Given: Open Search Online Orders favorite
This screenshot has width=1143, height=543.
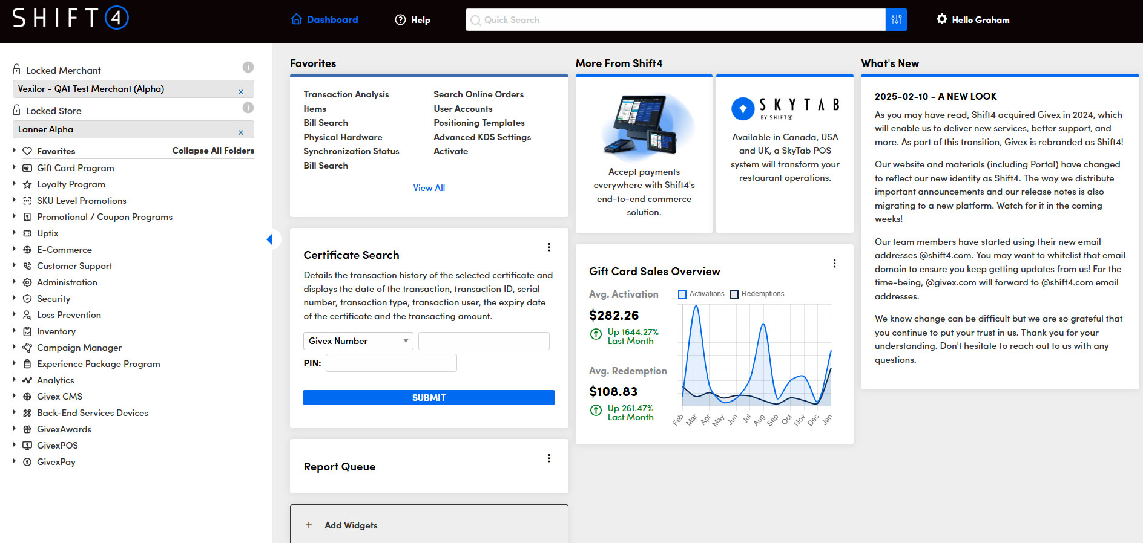Looking at the screenshot, I should click(479, 94).
